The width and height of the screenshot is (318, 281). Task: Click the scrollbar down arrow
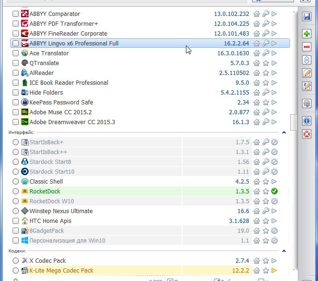294,270
